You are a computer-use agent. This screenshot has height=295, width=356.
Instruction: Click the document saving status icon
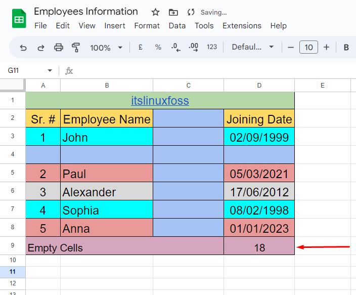point(191,12)
